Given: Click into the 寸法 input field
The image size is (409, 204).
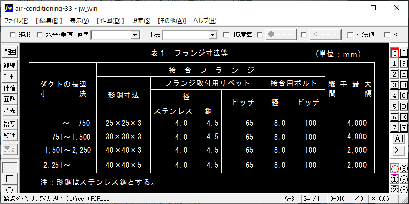Looking at the screenshot, I should click(x=186, y=35).
